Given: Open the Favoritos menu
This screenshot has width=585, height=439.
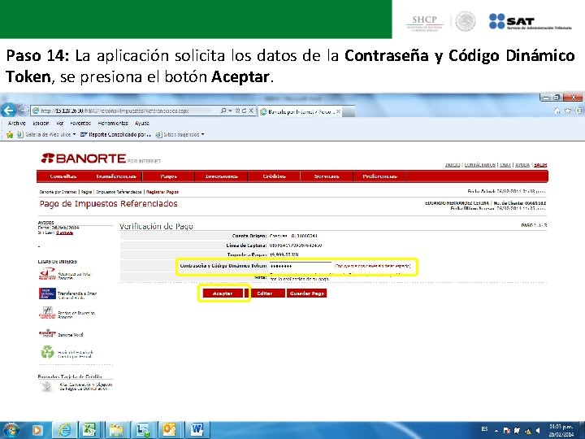Looking at the screenshot, I should pos(80,123).
